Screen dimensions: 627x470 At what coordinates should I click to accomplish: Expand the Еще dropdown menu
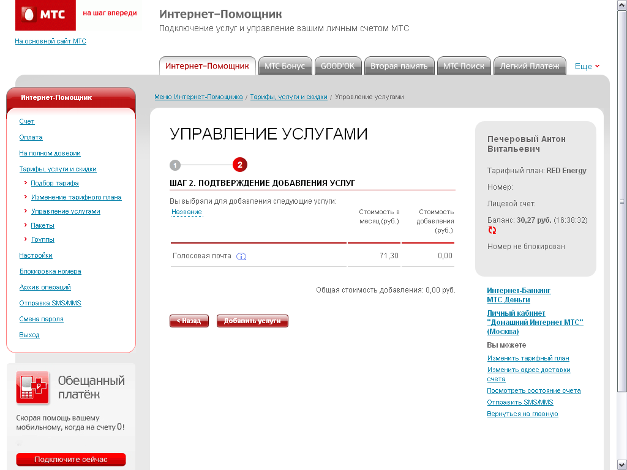(x=587, y=66)
